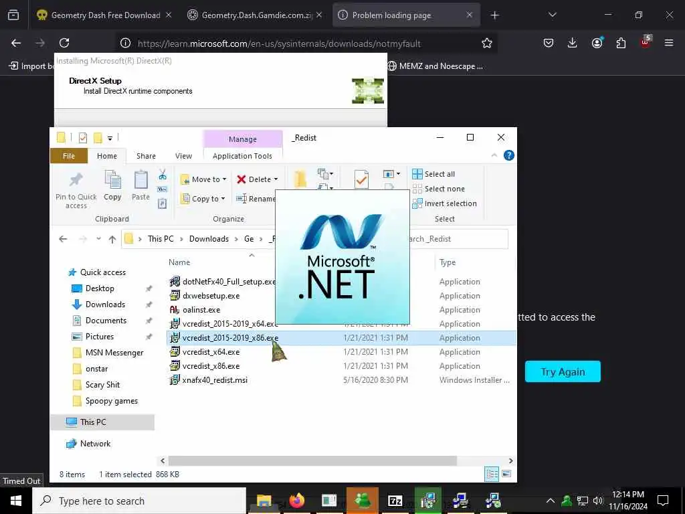The width and height of the screenshot is (685, 514).
Task: Open the New item dropdown in the ribbon
Action: tap(326, 174)
